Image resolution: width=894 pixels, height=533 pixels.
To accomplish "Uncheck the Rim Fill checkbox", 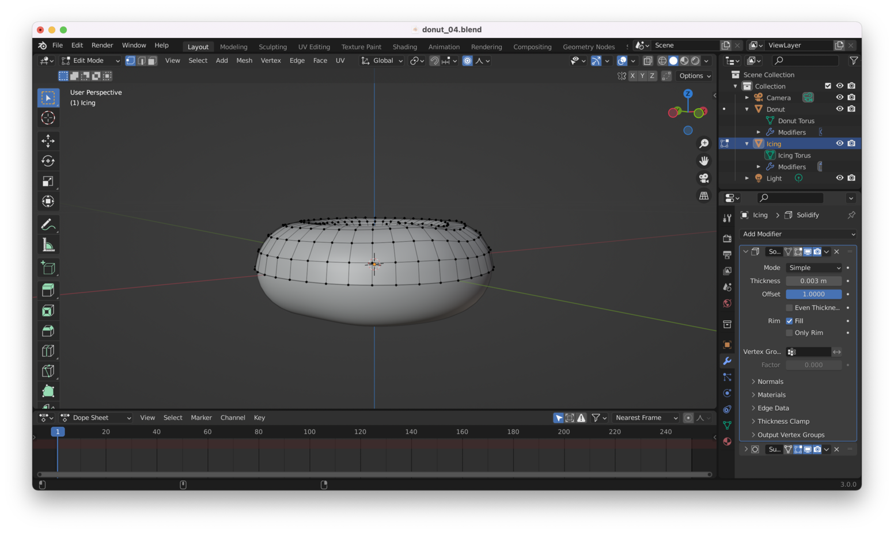I will click(x=790, y=321).
